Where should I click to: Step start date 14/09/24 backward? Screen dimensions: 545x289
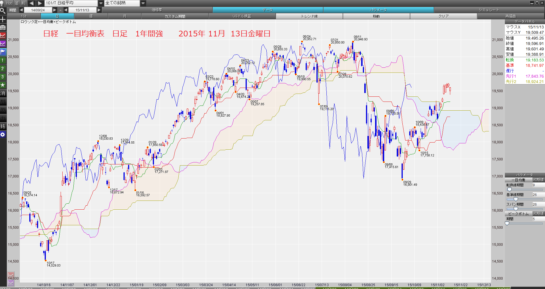(21, 10)
